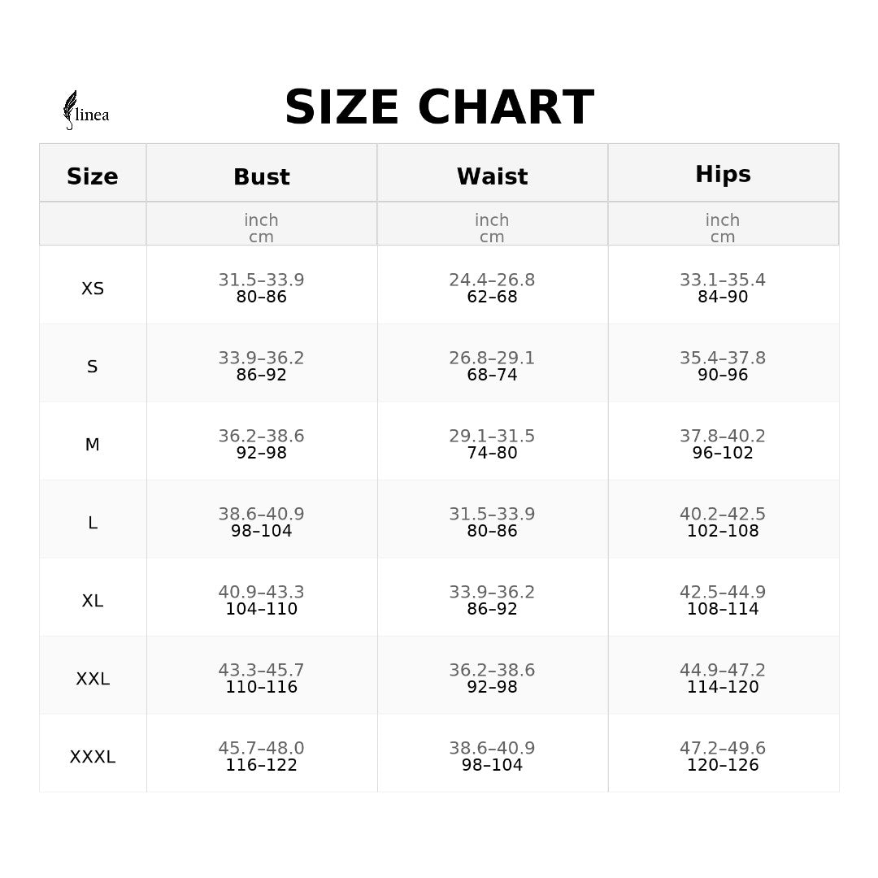The image size is (878, 878).
Task: Select the XXXL size row label
Action: (93, 757)
